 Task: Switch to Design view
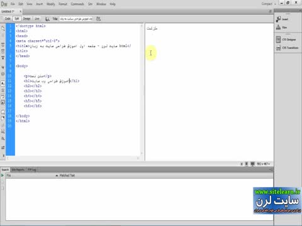click(26, 19)
